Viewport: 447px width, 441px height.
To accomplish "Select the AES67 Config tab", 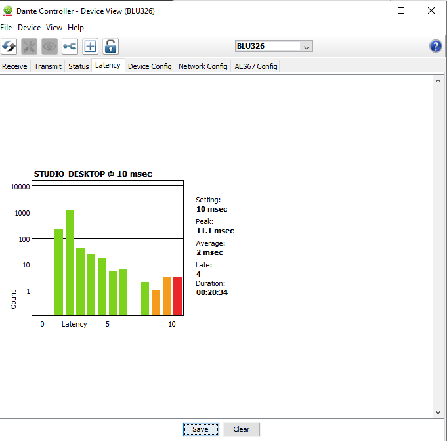I will (256, 66).
